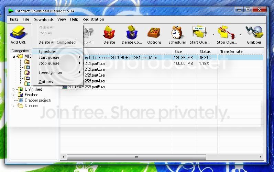This screenshot has width=274, height=172.
Task: Click the 1.18% status cell
Action: 204,64
